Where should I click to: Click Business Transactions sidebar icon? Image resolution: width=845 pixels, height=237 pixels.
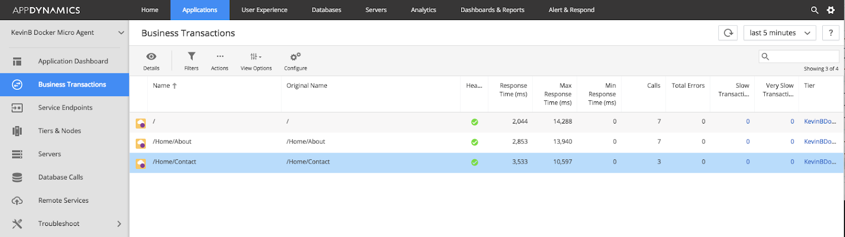click(x=17, y=84)
